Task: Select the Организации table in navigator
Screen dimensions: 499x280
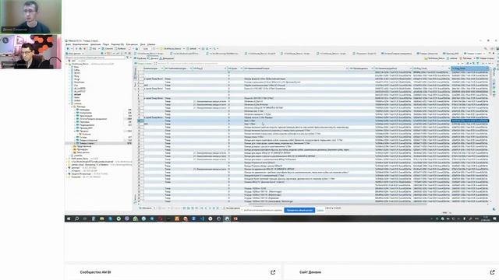Action: point(86,116)
